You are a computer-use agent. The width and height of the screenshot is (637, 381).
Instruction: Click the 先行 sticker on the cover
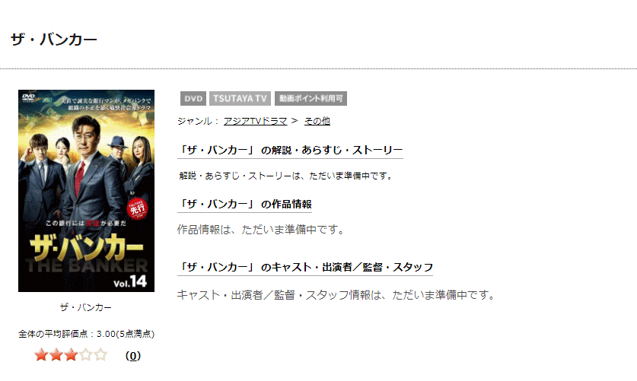137,208
